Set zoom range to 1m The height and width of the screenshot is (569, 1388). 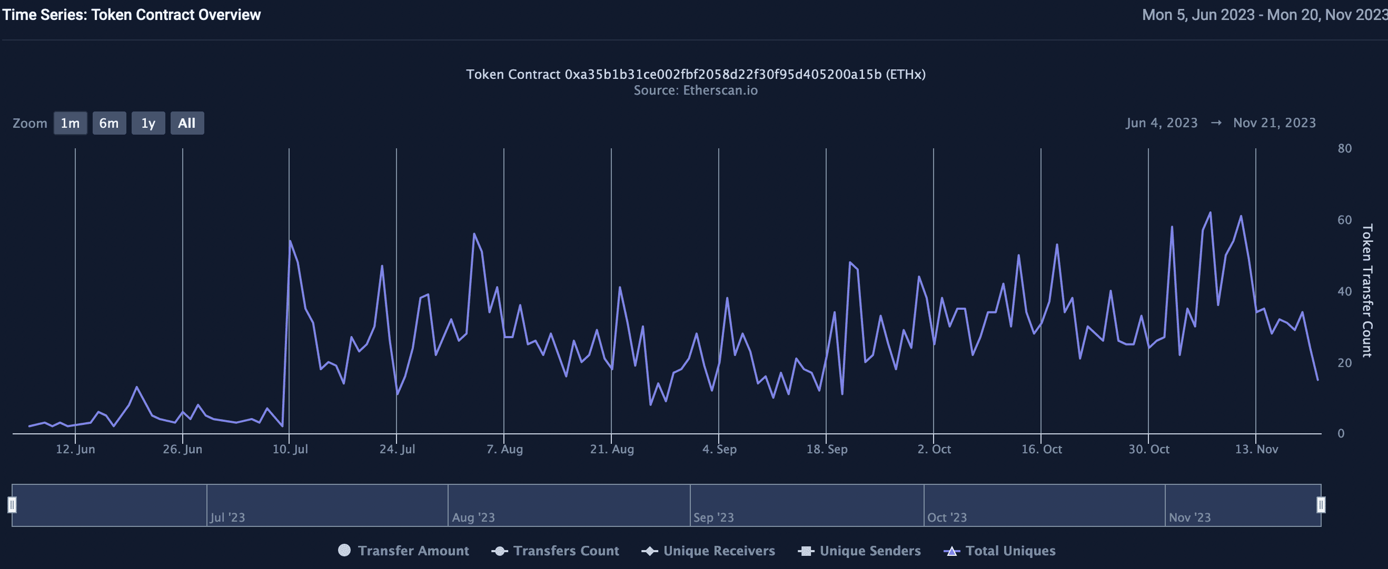tap(70, 123)
